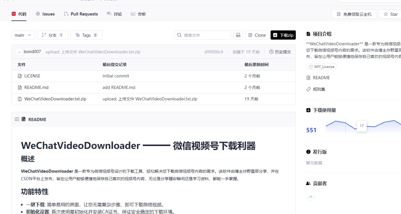
Task: Star this repository
Action: tap(391, 14)
